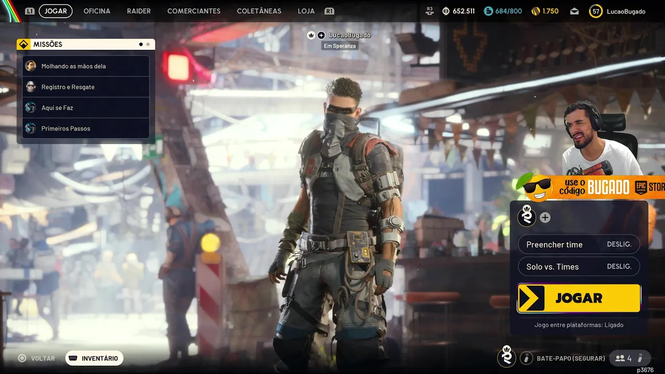Select mission Registro e Resgate
This screenshot has width=665, height=374.
(86, 87)
